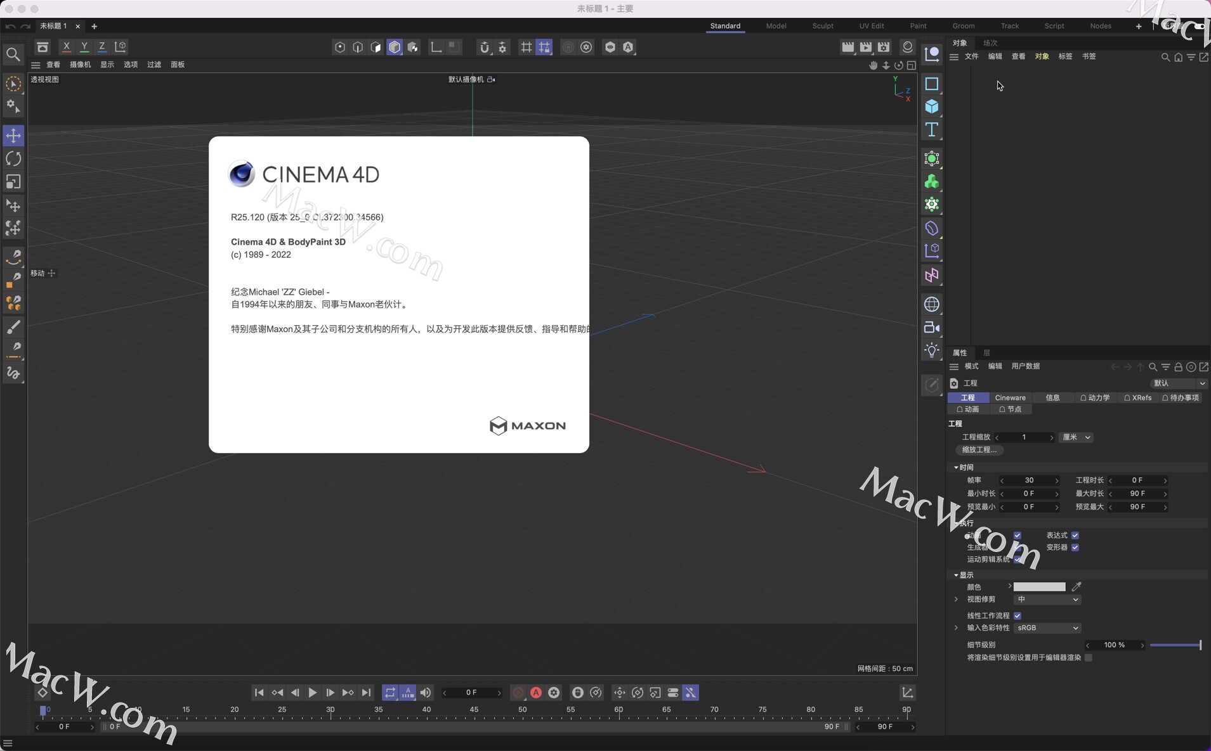
Task: Toggle the X axis lock
Action: (x=66, y=46)
